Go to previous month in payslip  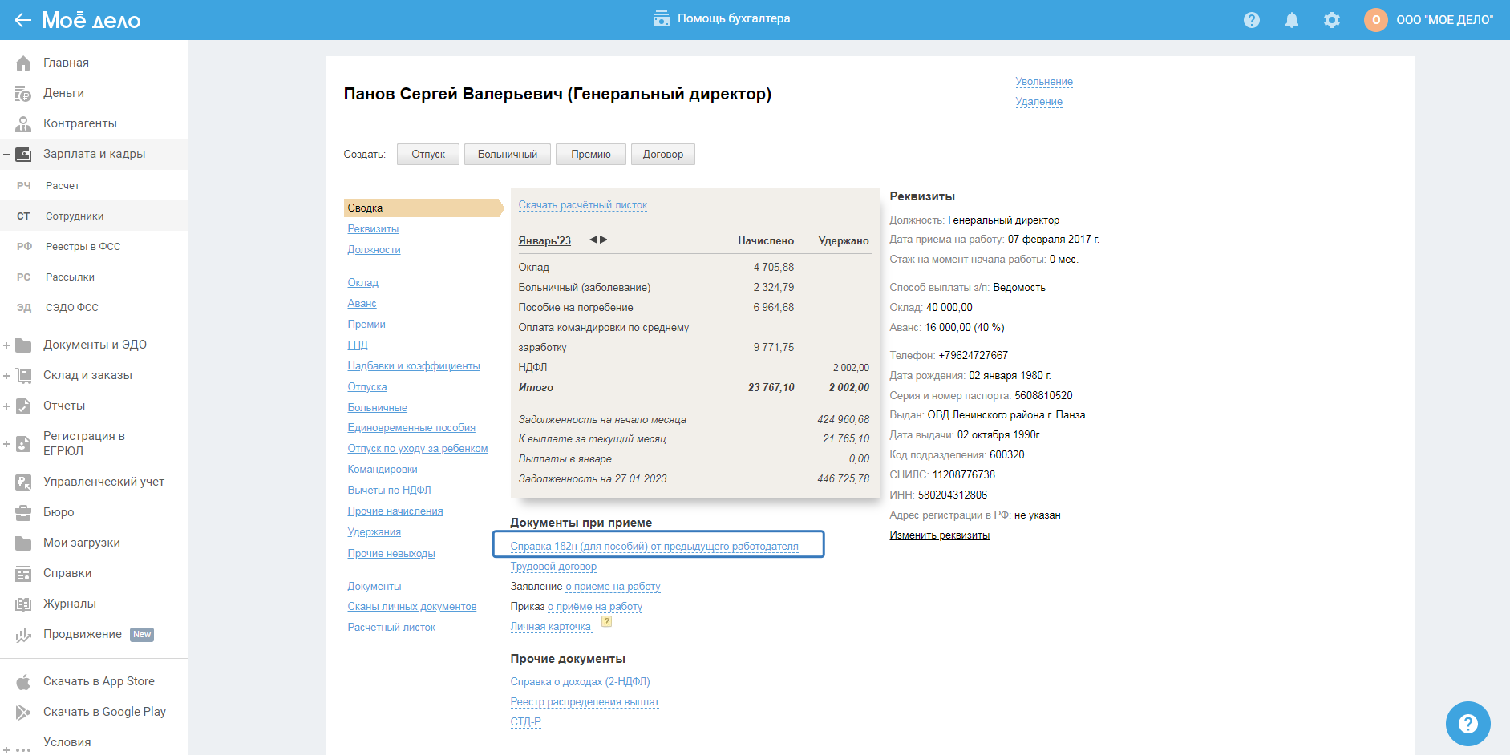(x=593, y=240)
